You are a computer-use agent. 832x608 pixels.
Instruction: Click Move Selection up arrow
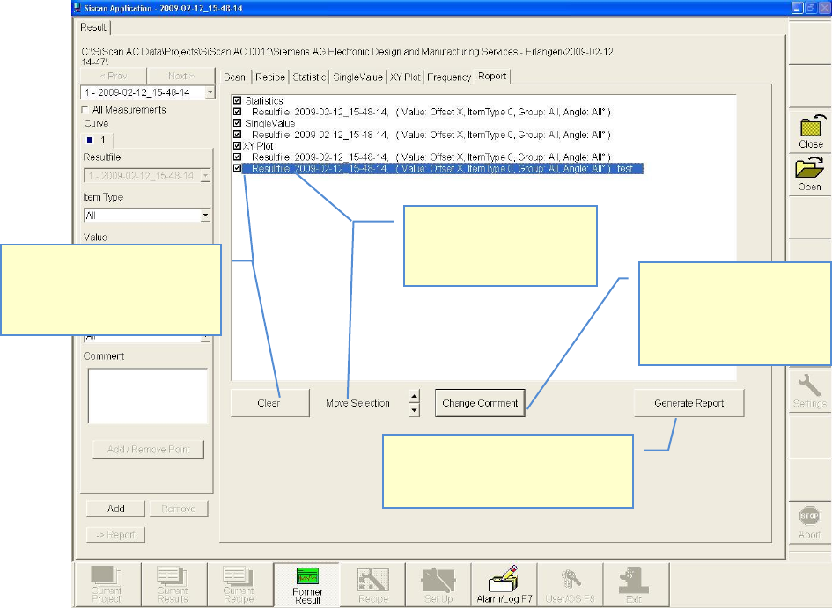point(415,398)
